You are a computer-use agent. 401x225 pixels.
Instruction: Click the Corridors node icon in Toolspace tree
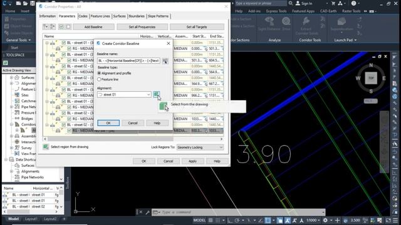click(x=17, y=124)
